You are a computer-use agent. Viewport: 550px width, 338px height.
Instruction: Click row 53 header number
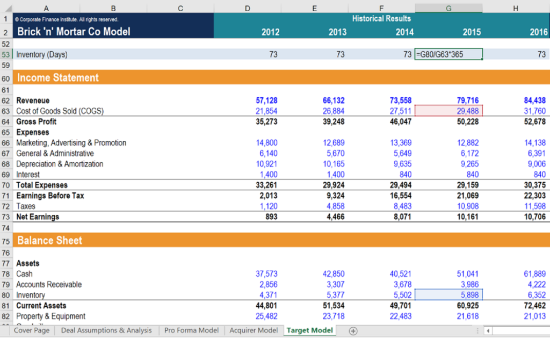tap(5, 54)
